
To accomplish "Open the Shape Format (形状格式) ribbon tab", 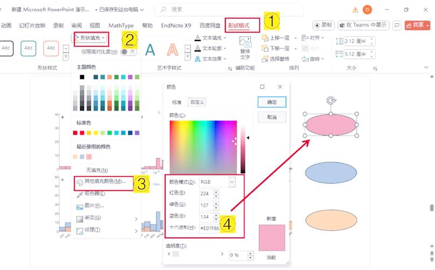I will point(239,25).
